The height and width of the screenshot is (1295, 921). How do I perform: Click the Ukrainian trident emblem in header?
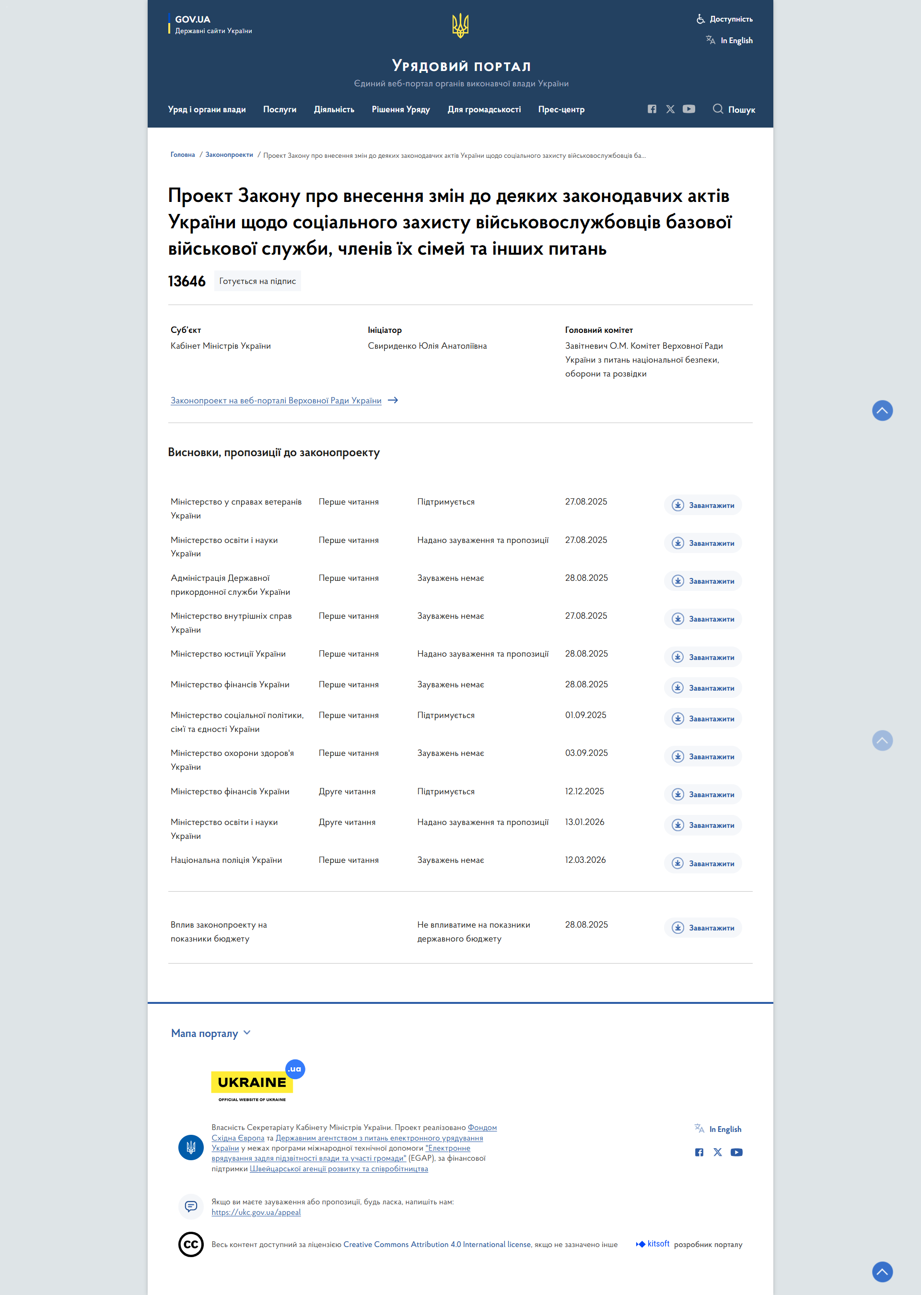tap(460, 25)
